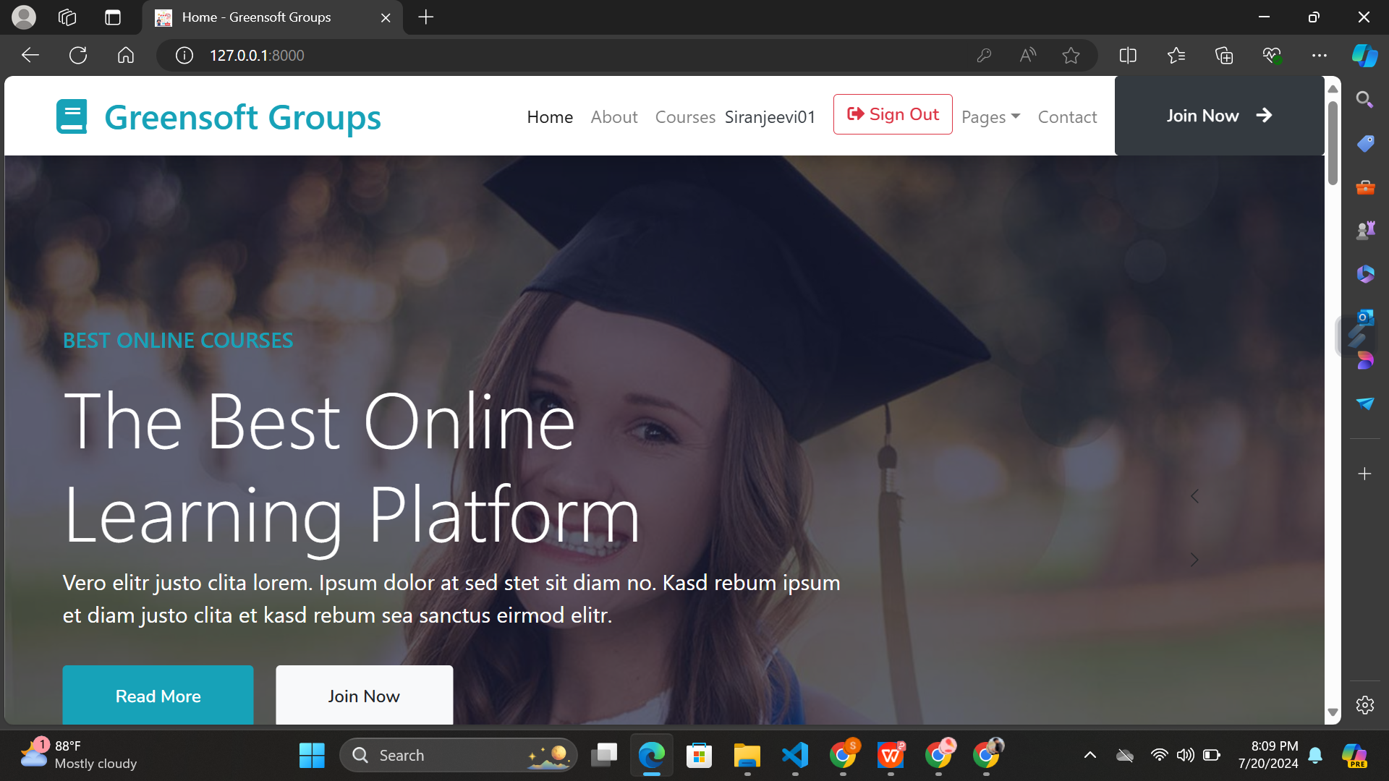This screenshot has height=781, width=1389.
Task: Open the Drop paper plane sidebar icon
Action: coord(1365,404)
